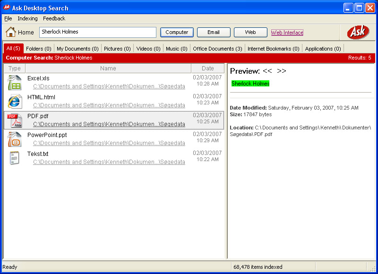Switch to the Folders (0) tab
The height and width of the screenshot is (274, 378).
[39, 49]
